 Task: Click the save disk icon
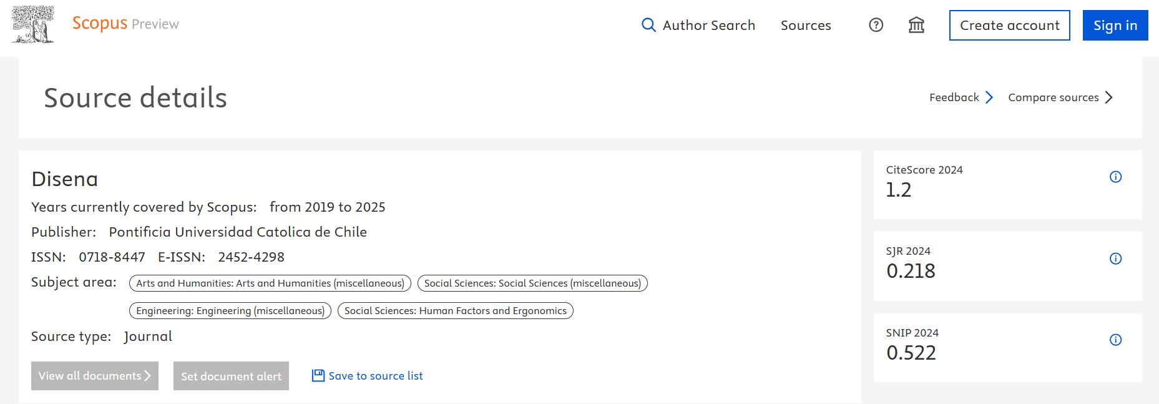point(318,375)
